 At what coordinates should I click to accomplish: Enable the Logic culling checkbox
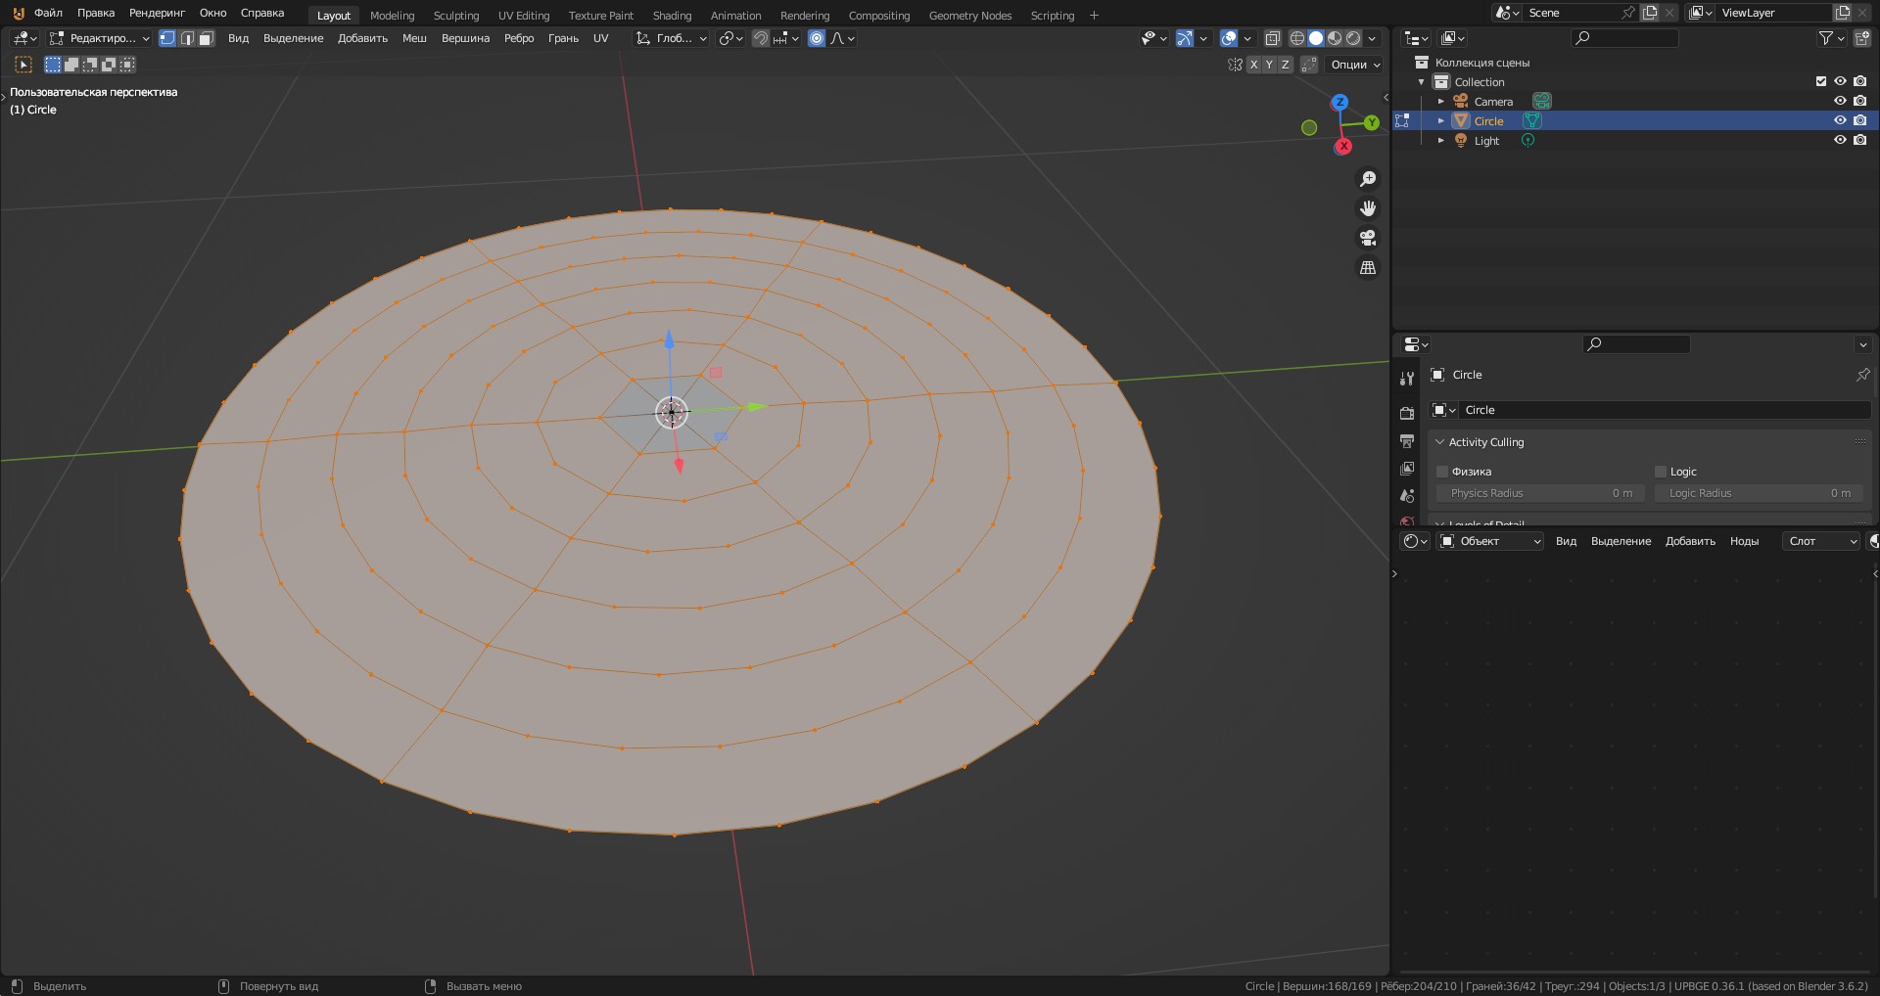(x=1661, y=472)
